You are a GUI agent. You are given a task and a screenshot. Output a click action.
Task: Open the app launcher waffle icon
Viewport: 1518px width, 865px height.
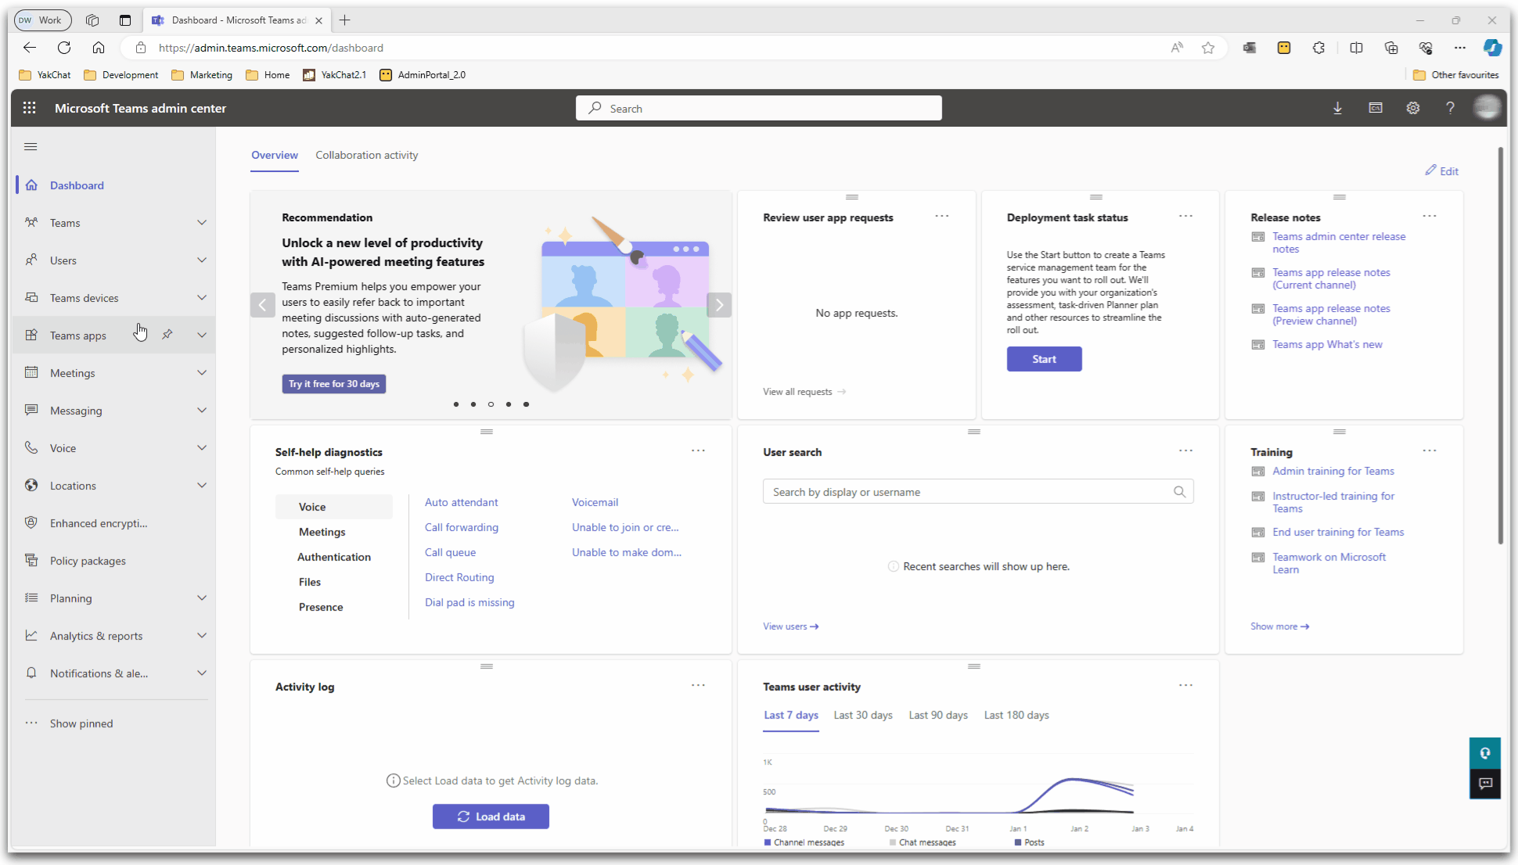[x=30, y=108]
